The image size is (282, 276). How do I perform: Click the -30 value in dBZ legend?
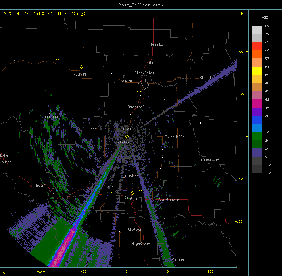coord(268,173)
